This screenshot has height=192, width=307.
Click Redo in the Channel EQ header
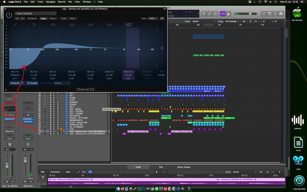(x=73, y=18)
